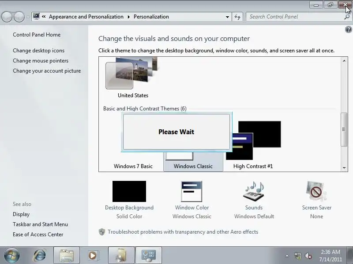The width and height of the screenshot is (353, 264).
Task: Click the network tray icon
Action: point(297,256)
